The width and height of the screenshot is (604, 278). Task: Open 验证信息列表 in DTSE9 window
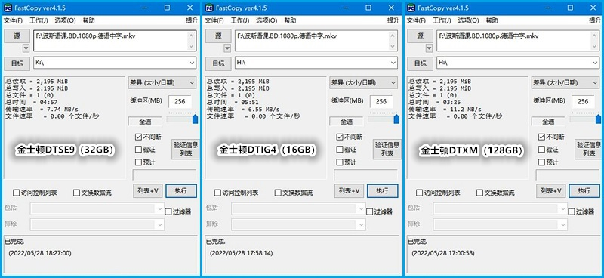coord(186,150)
